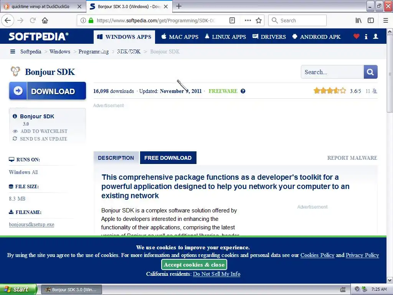Select the Bonjour SDK 3.0 taskbar item

71,290
